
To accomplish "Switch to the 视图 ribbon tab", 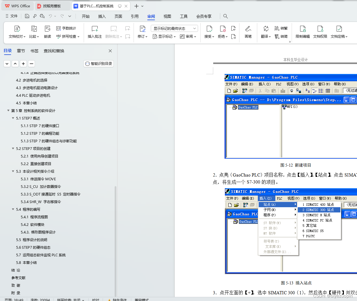I will (x=167, y=16).
